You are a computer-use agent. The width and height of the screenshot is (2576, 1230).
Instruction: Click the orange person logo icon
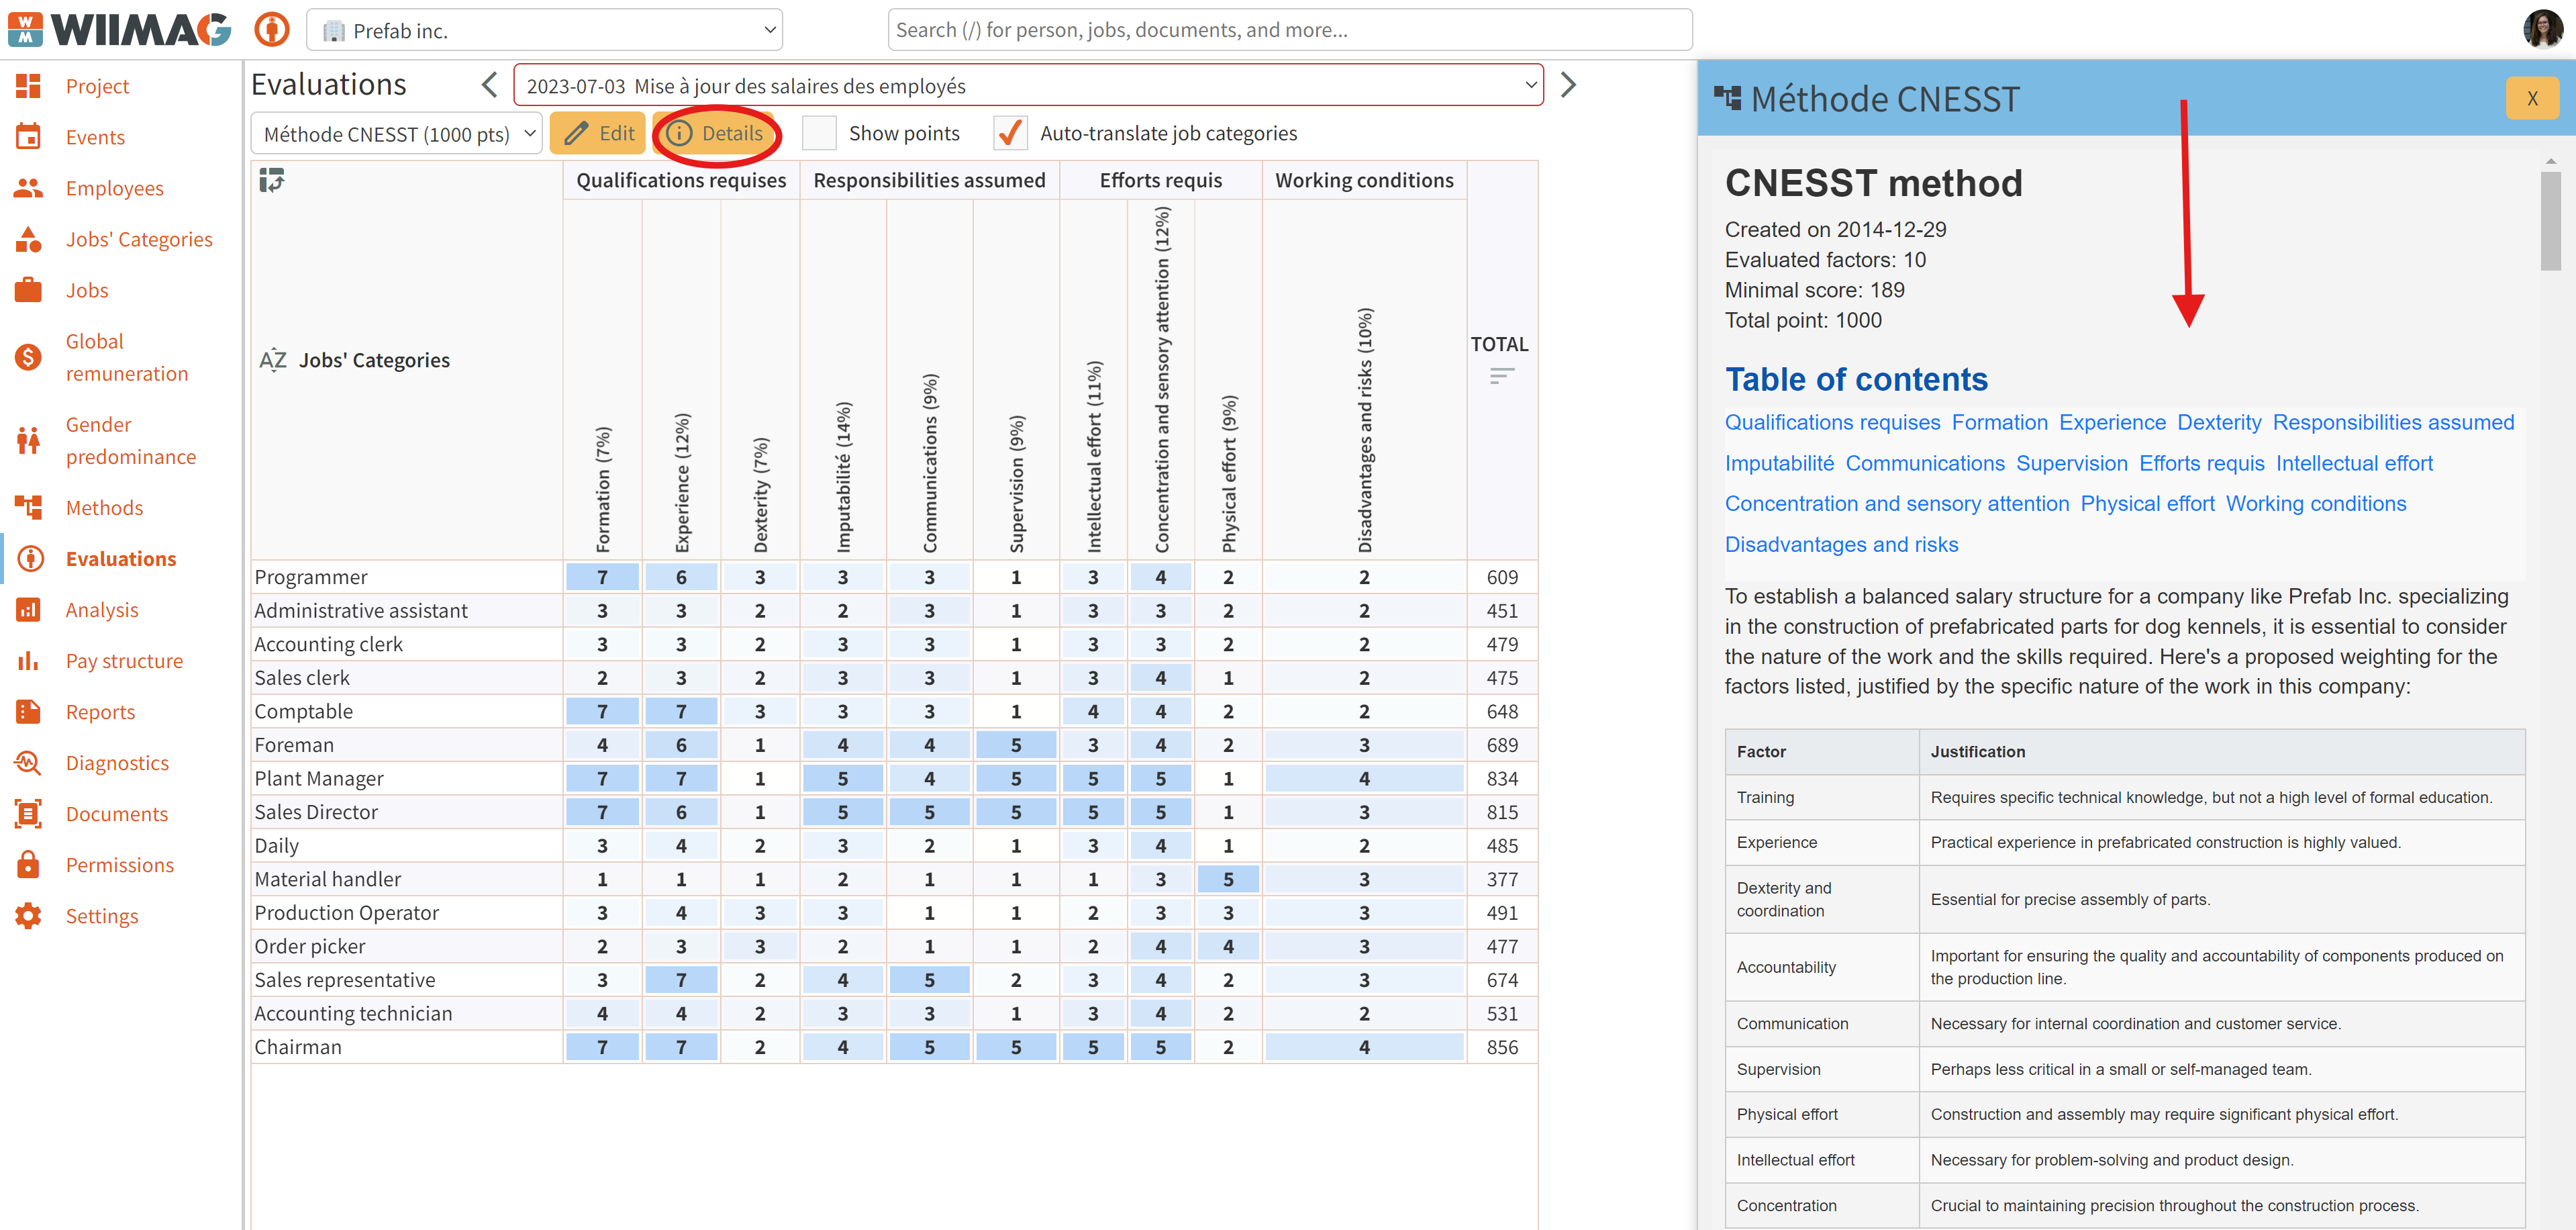tap(271, 30)
